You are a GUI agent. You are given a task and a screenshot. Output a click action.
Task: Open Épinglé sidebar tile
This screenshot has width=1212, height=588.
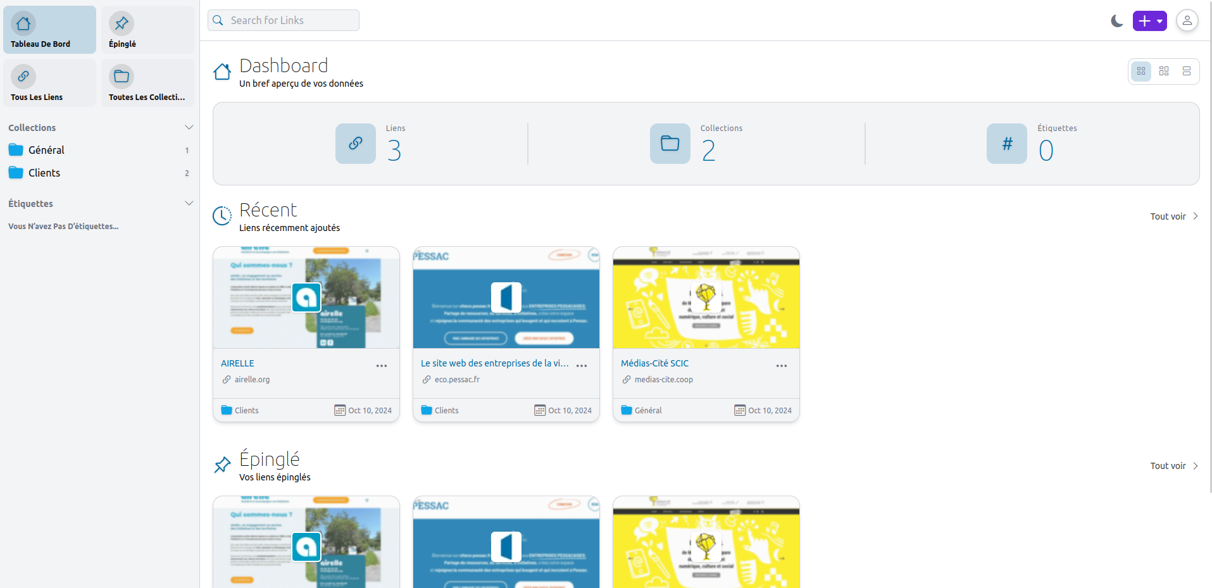pos(147,30)
